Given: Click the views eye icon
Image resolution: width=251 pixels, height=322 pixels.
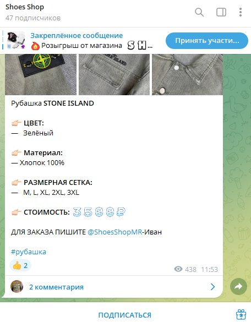Looking at the screenshot, I should point(178,269).
